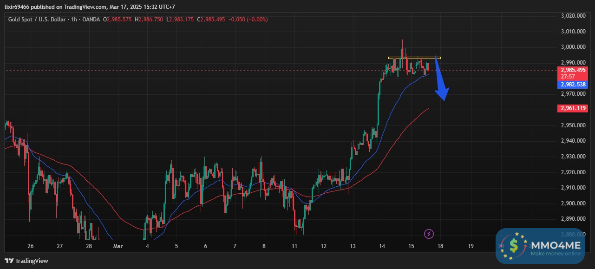The height and width of the screenshot is (269, 595).
Task: Click the blue moving average label 2,982.538
Action: 572,85
